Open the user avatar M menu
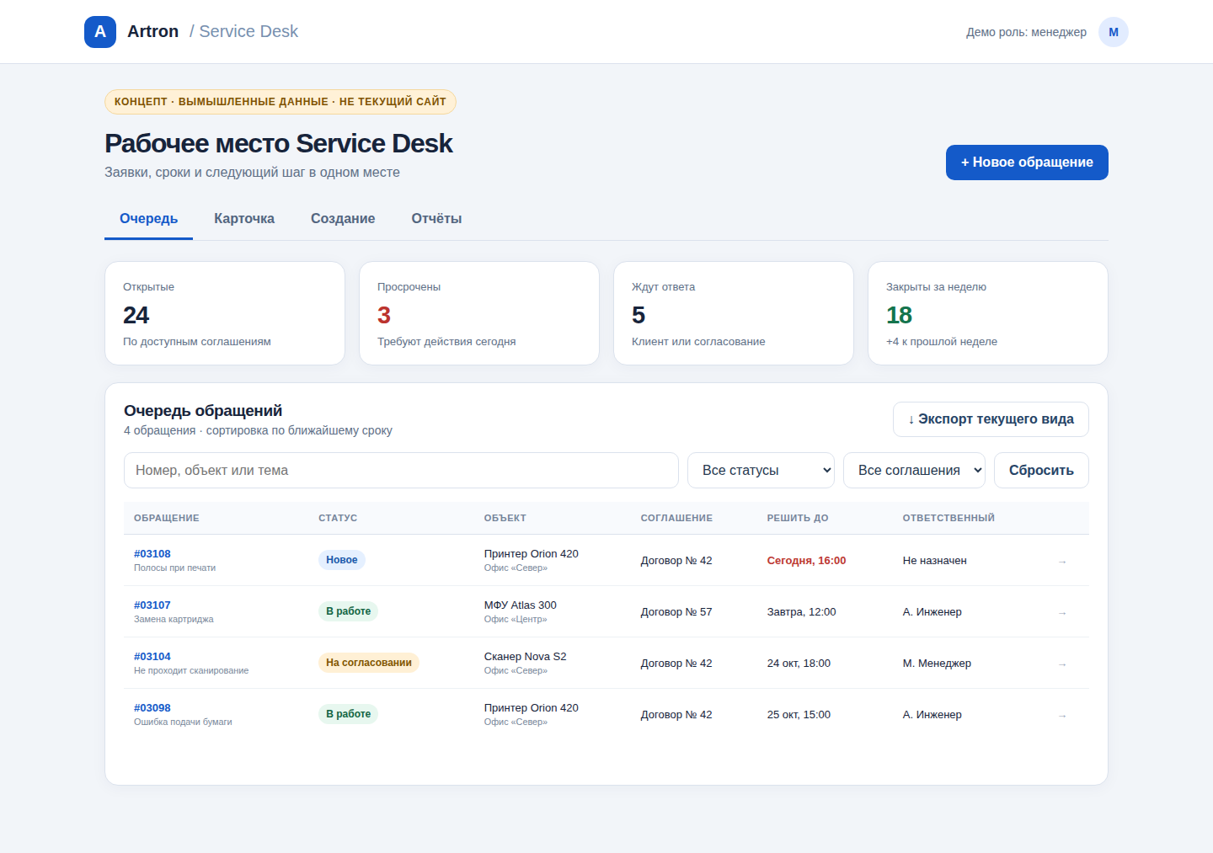Image resolution: width=1213 pixels, height=853 pixels. pos(1114,32)
